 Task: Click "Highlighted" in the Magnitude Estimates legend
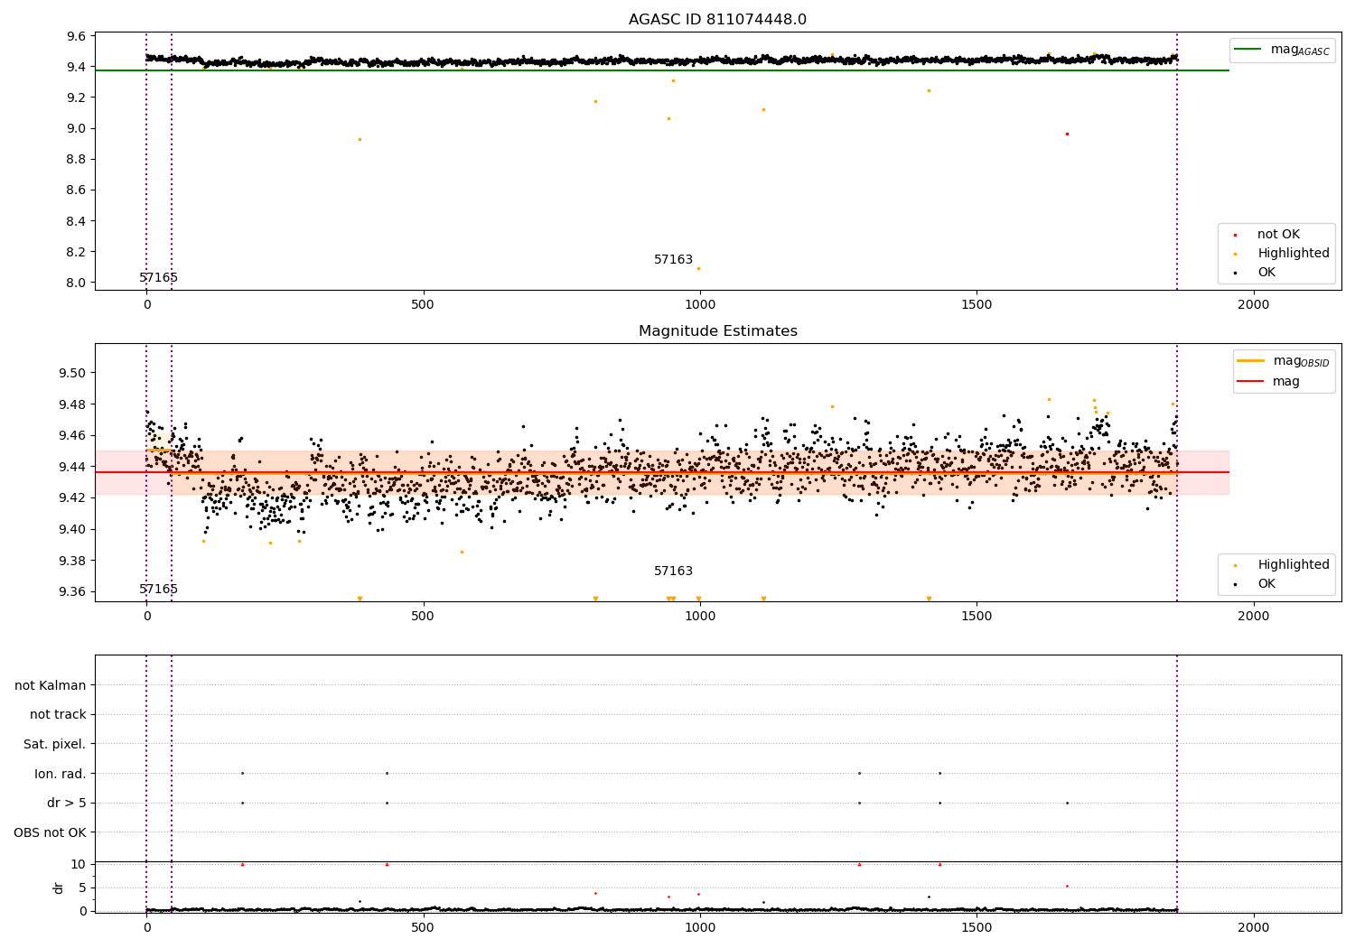(x=1294, y=564)
